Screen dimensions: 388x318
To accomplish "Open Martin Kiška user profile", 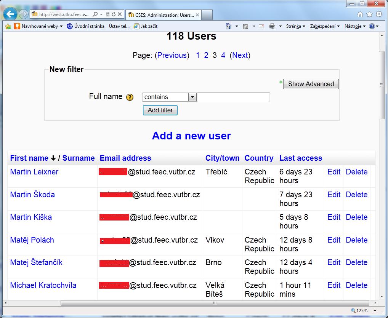I will point(31,217).
